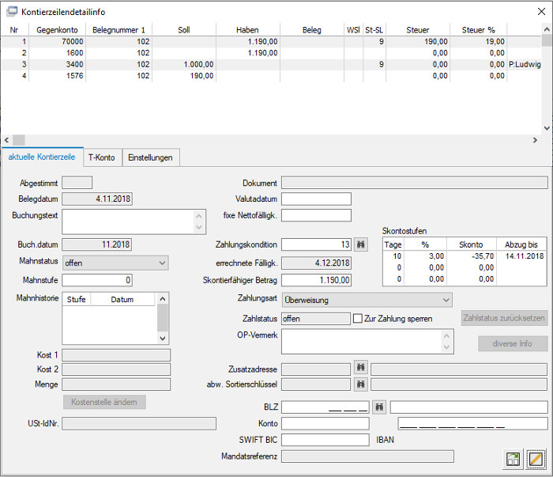The width and height of the screenshot is (553, 477).
Task: Click OP-Vermerk scroll up arrow
Action: pyautogui.click(x=446, y=335)
